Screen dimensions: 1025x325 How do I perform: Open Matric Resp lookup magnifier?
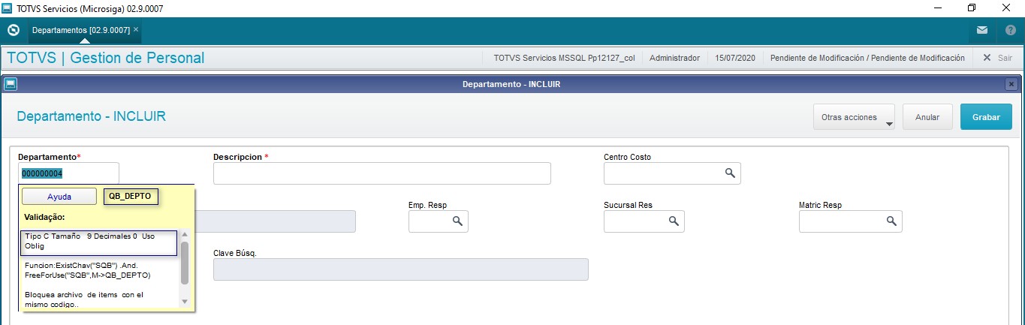[x=891, y=221]
